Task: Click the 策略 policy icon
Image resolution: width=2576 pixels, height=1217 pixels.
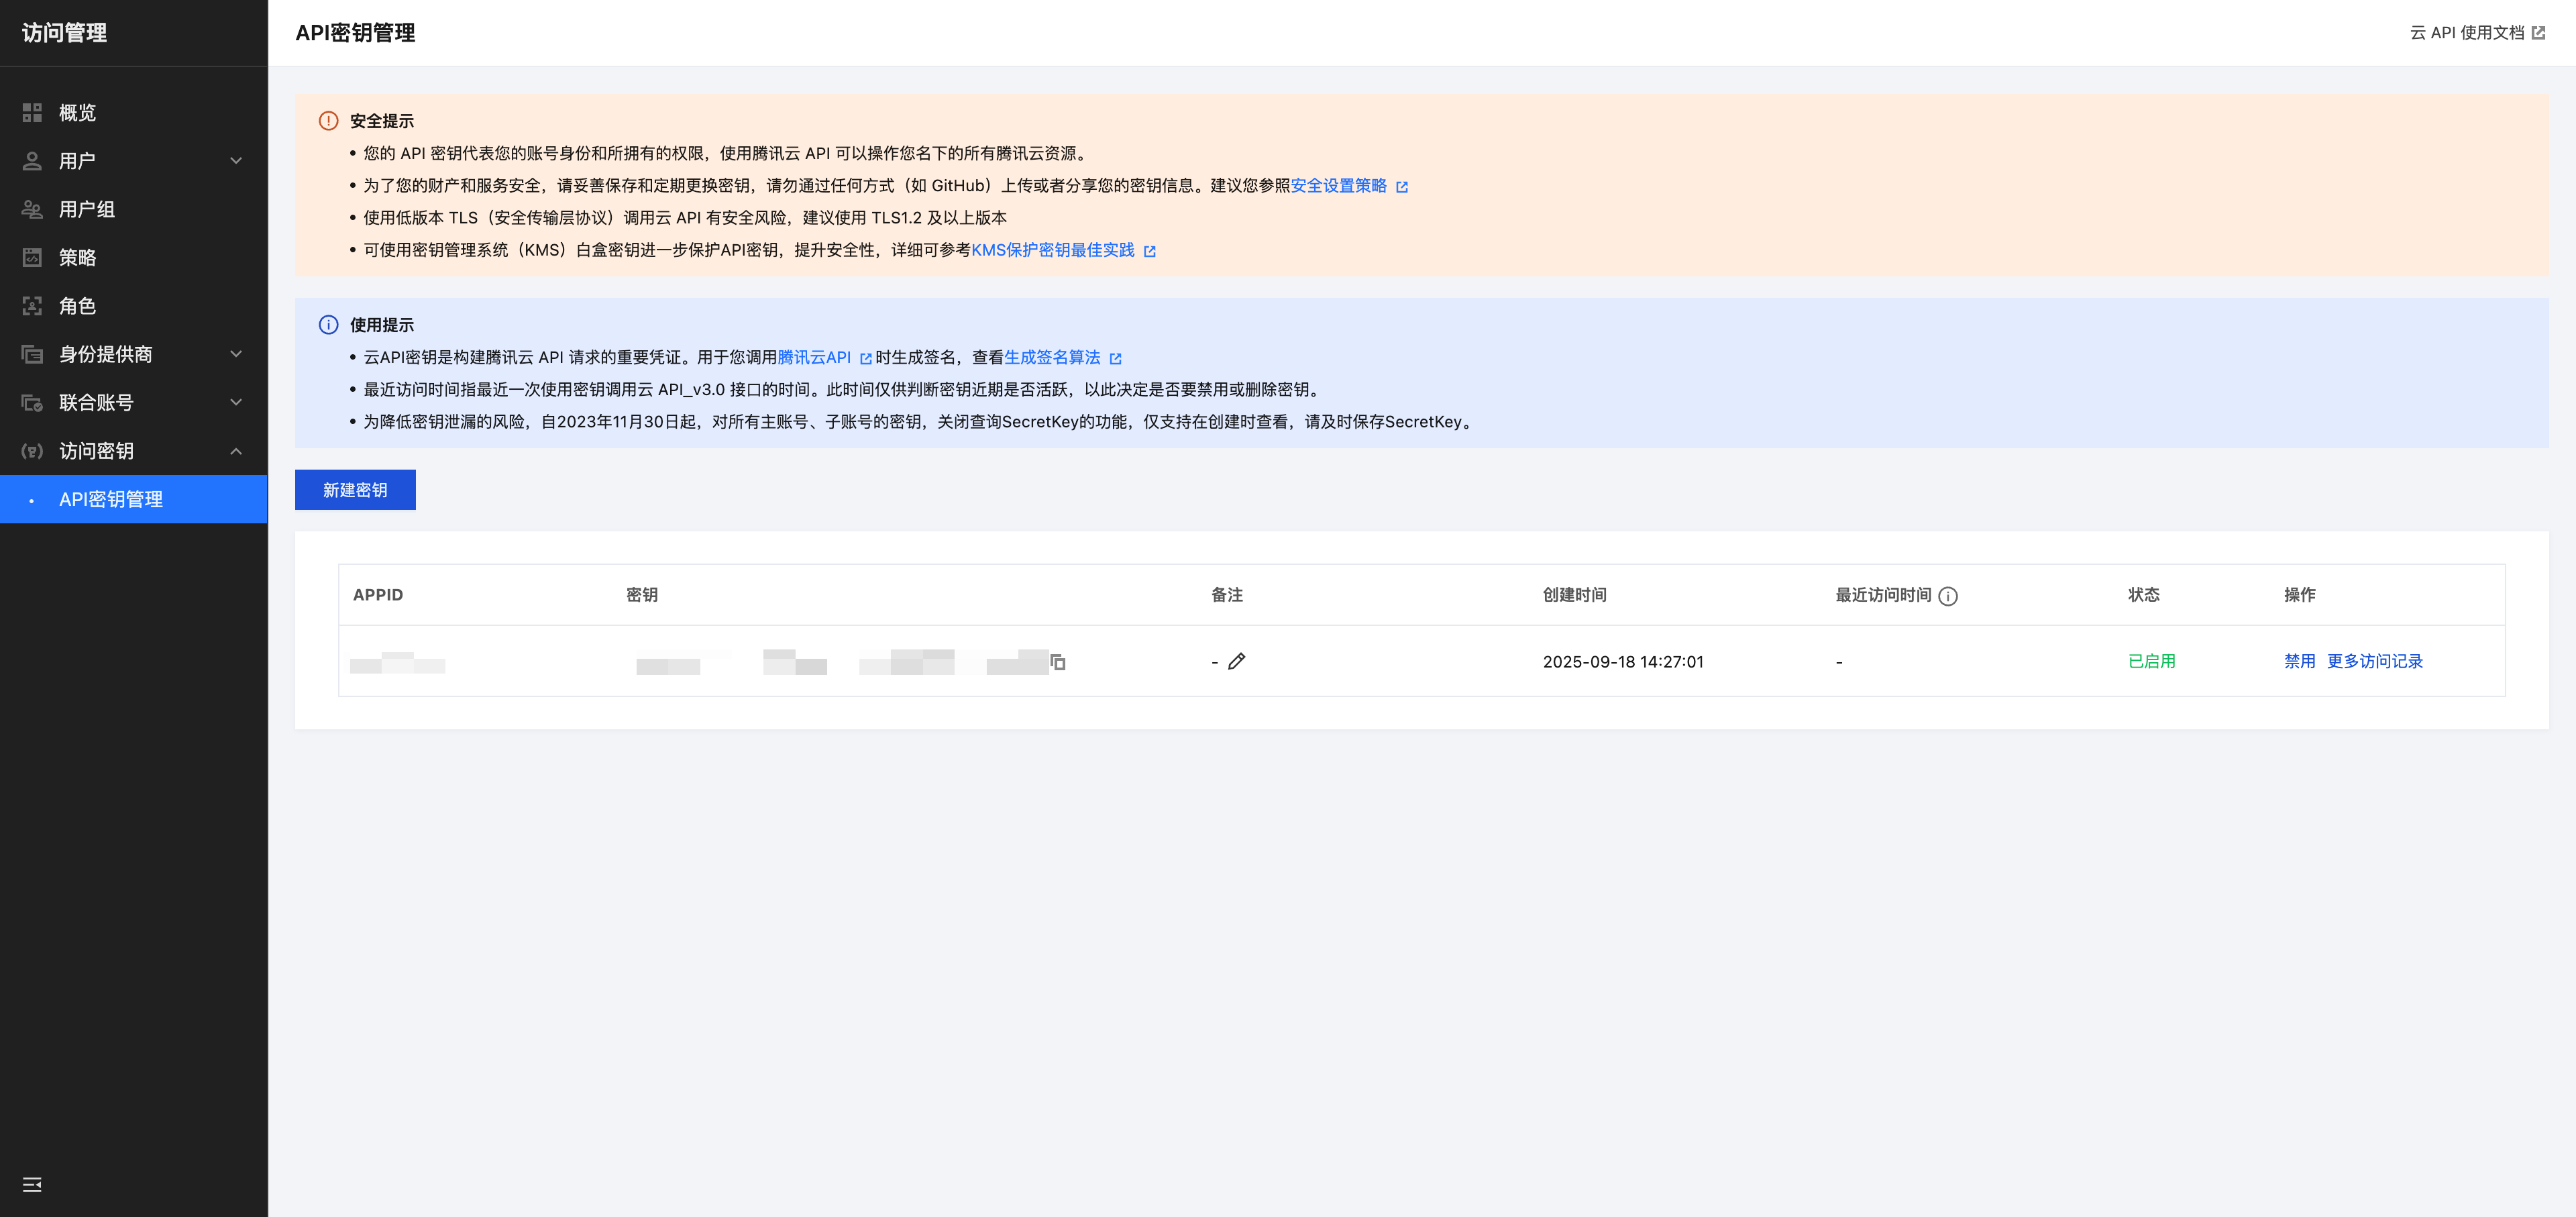Action: [32, 257]
